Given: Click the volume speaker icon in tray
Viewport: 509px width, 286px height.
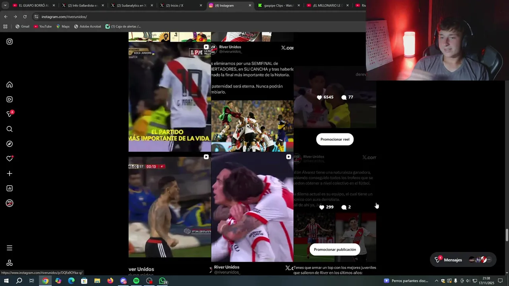Looking at the screenshot, I should point(468,281).
